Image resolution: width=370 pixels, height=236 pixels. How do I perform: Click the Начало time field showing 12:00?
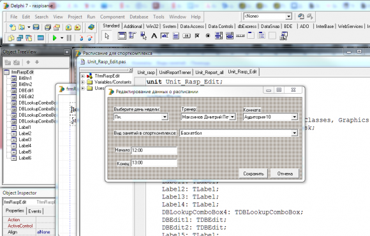point(154,151)
